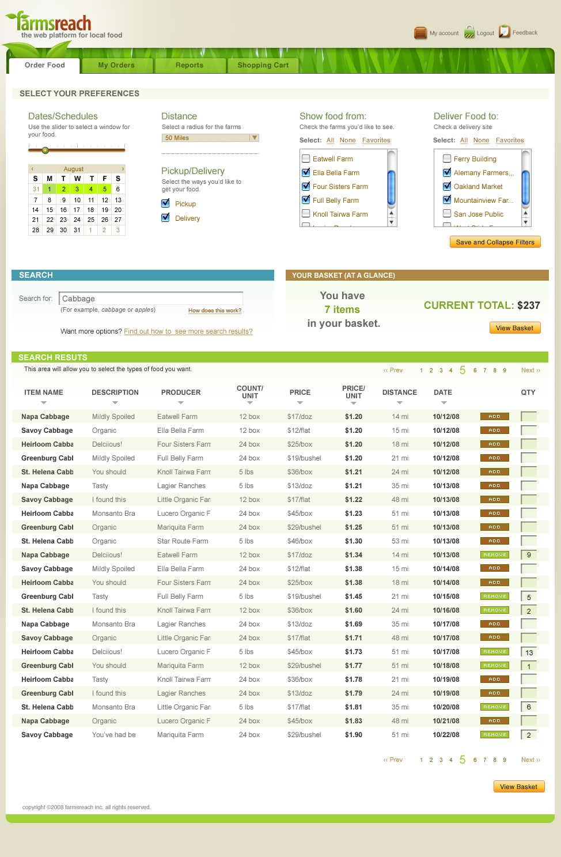Check the Eatwell Farm checkbox
This screenshot has width=561, height=857.
(x=306, y=158)
